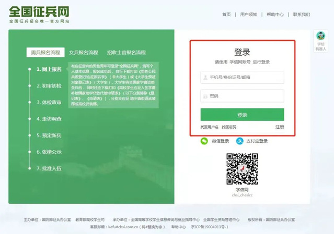Click the 找回密码 link
Viewport: 334px width, 234px height.
(229, 127)
